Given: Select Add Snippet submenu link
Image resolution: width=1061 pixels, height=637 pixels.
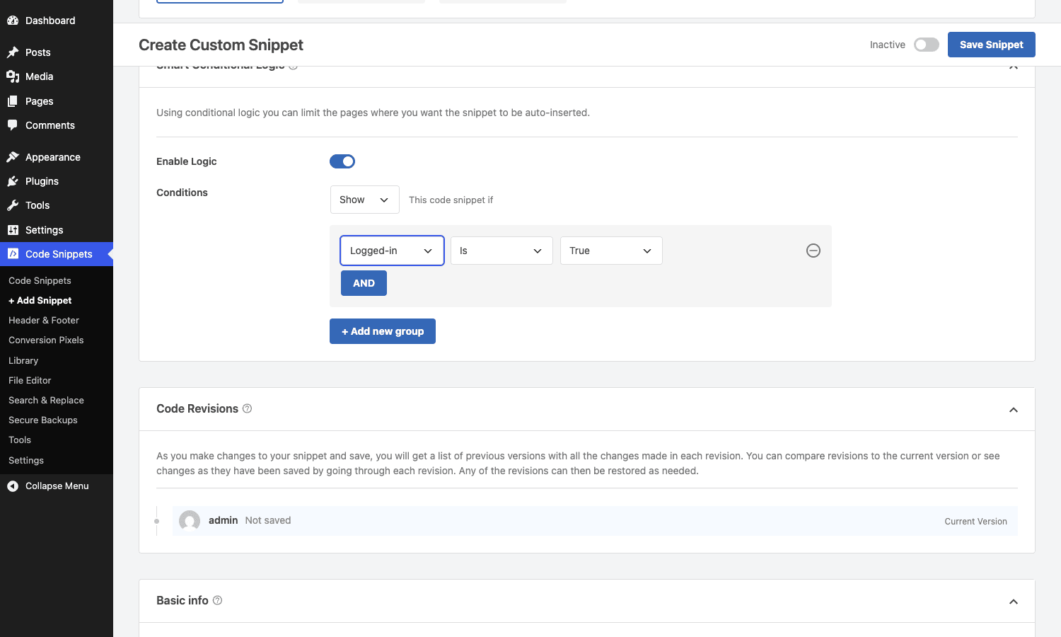Looking at the screenshot, I should 40,301.
